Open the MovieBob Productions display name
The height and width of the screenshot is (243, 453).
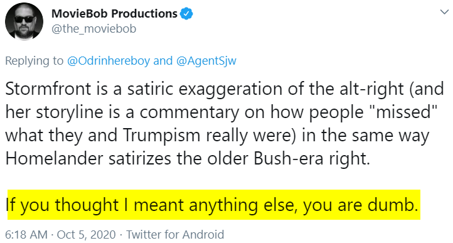tap(114, 14)
